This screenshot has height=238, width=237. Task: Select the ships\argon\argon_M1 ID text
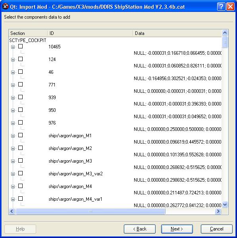pos(70,136)
